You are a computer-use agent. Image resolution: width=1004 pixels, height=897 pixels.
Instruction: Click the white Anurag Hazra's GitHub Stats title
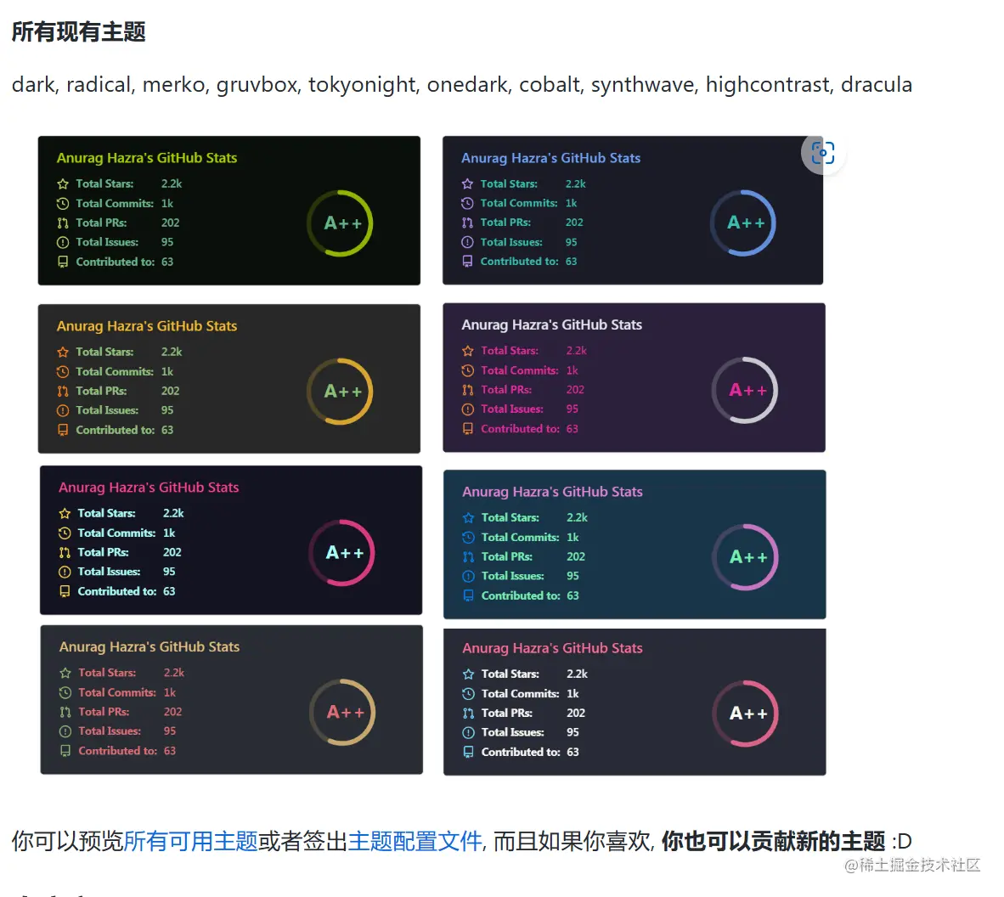point(552,324)
